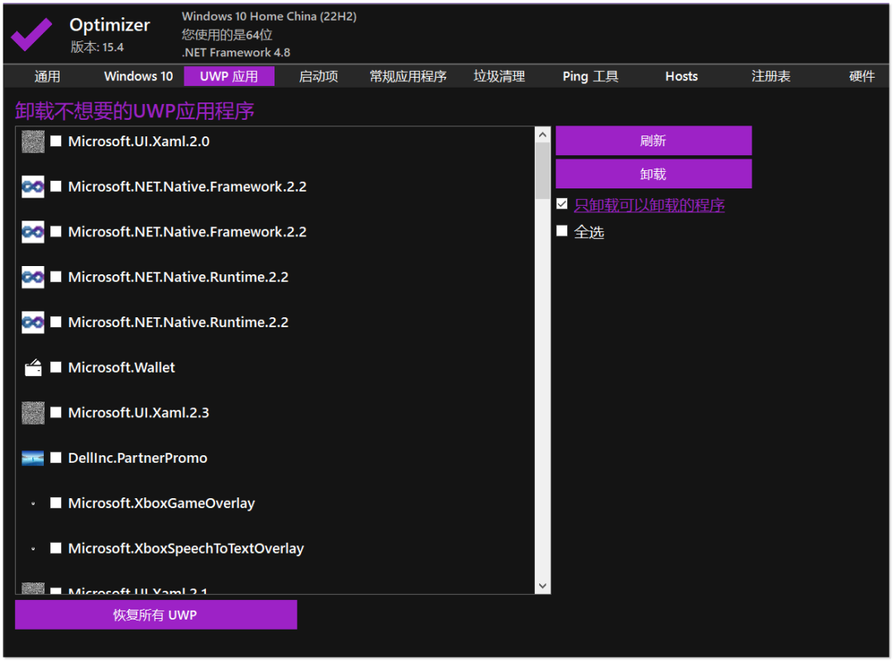Click the 版本: 15.4 version label

pos(97,47)
